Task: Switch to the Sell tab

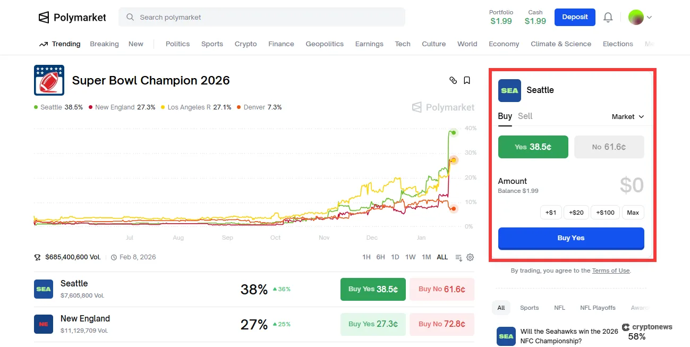Action: (x=525, y=116)
